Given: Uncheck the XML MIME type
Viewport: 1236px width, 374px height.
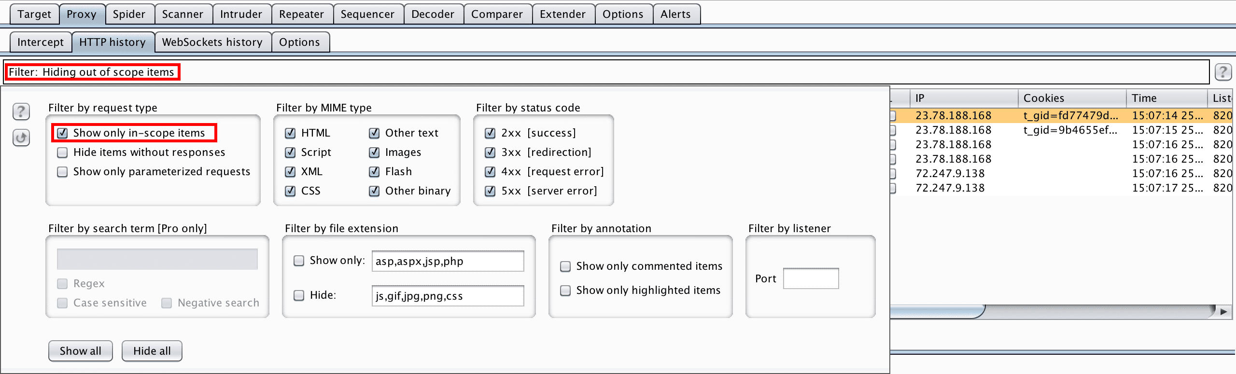Looking at the screenshot, I should click(290, 172).
